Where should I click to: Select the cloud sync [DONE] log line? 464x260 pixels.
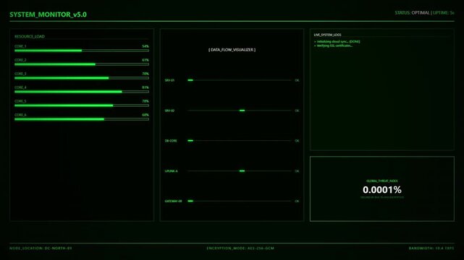[x=337, y=42]
